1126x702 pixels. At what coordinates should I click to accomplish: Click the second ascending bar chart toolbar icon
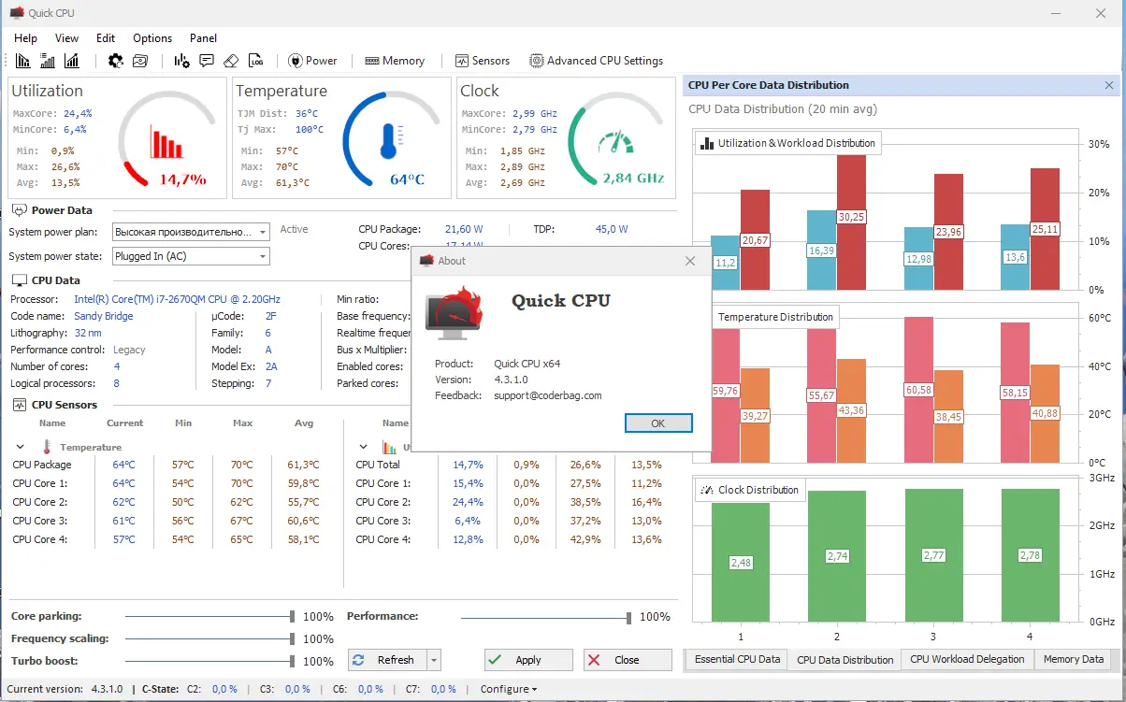(48, 61)
